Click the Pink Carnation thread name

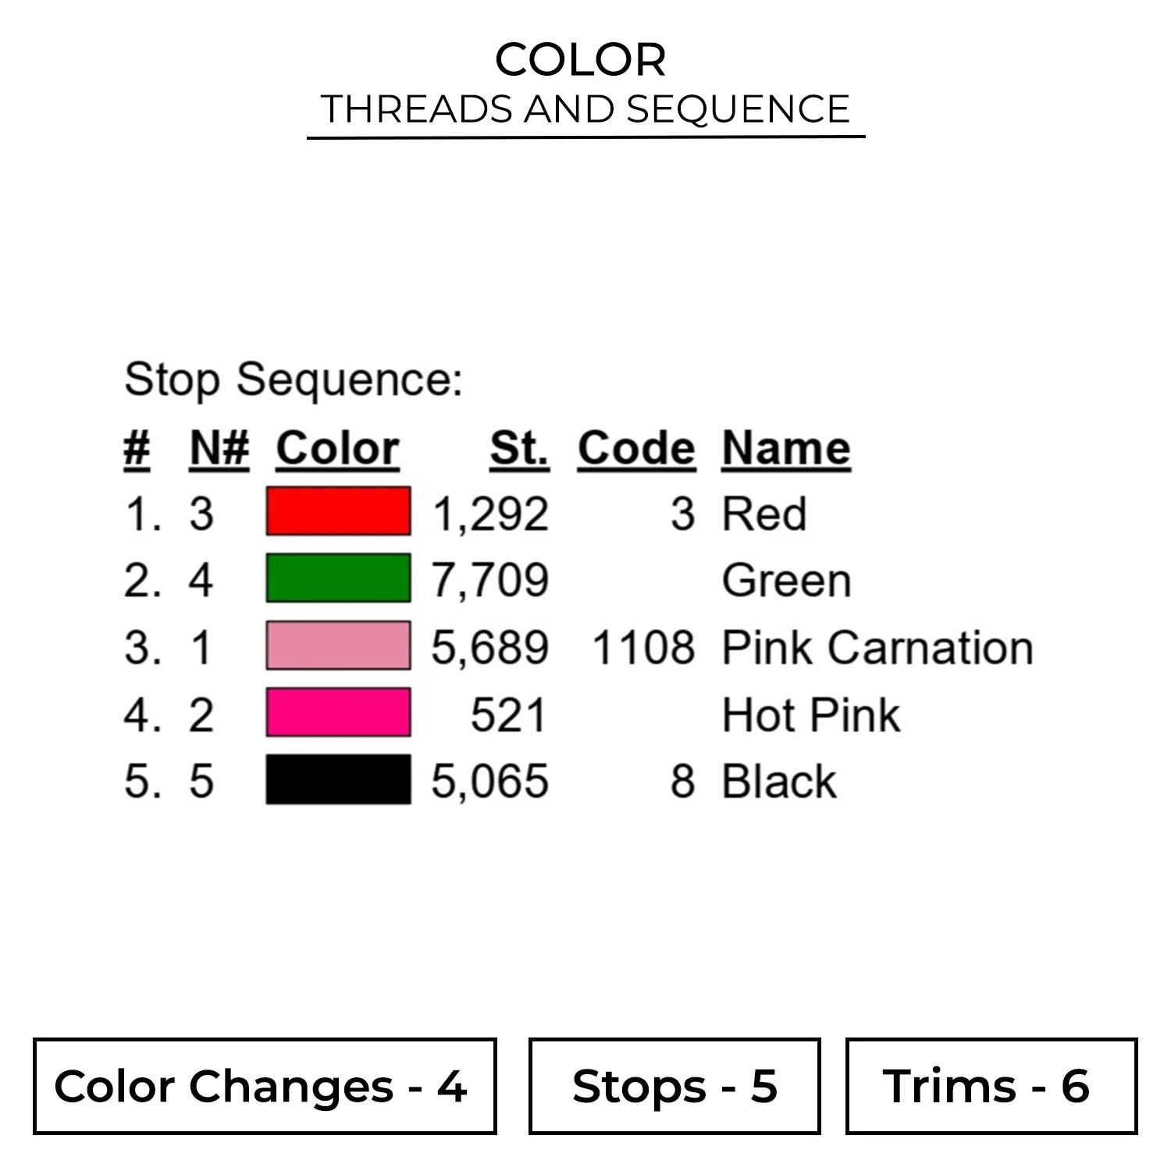(877, 648)
